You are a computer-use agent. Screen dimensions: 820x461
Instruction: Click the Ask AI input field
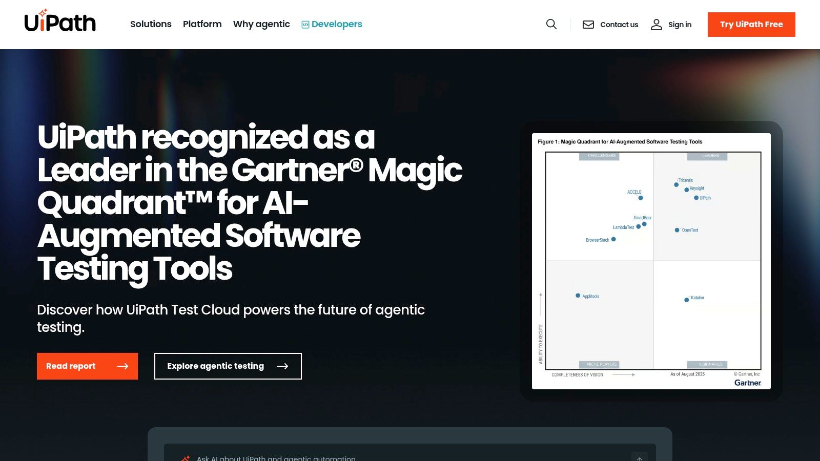pyautogui.click(x=359, y=457)
